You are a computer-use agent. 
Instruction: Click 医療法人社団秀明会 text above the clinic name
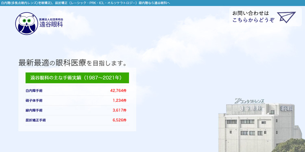[x=51, y=19]
